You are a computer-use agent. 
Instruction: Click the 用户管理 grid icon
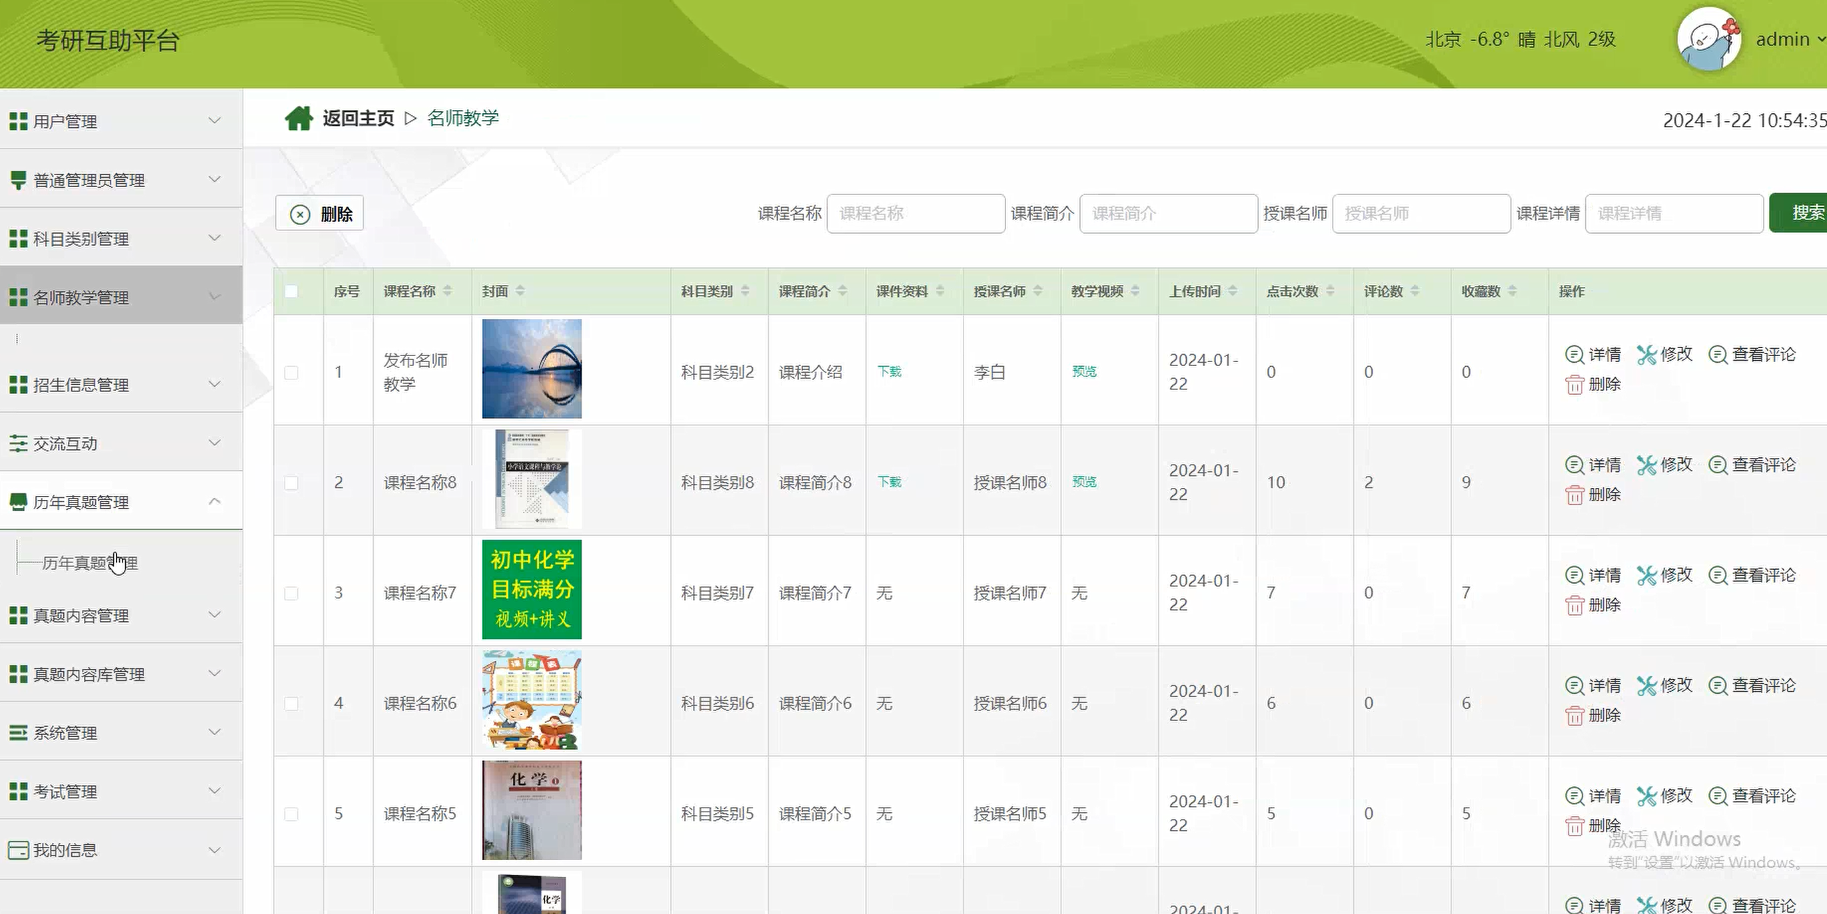(19, 121)
